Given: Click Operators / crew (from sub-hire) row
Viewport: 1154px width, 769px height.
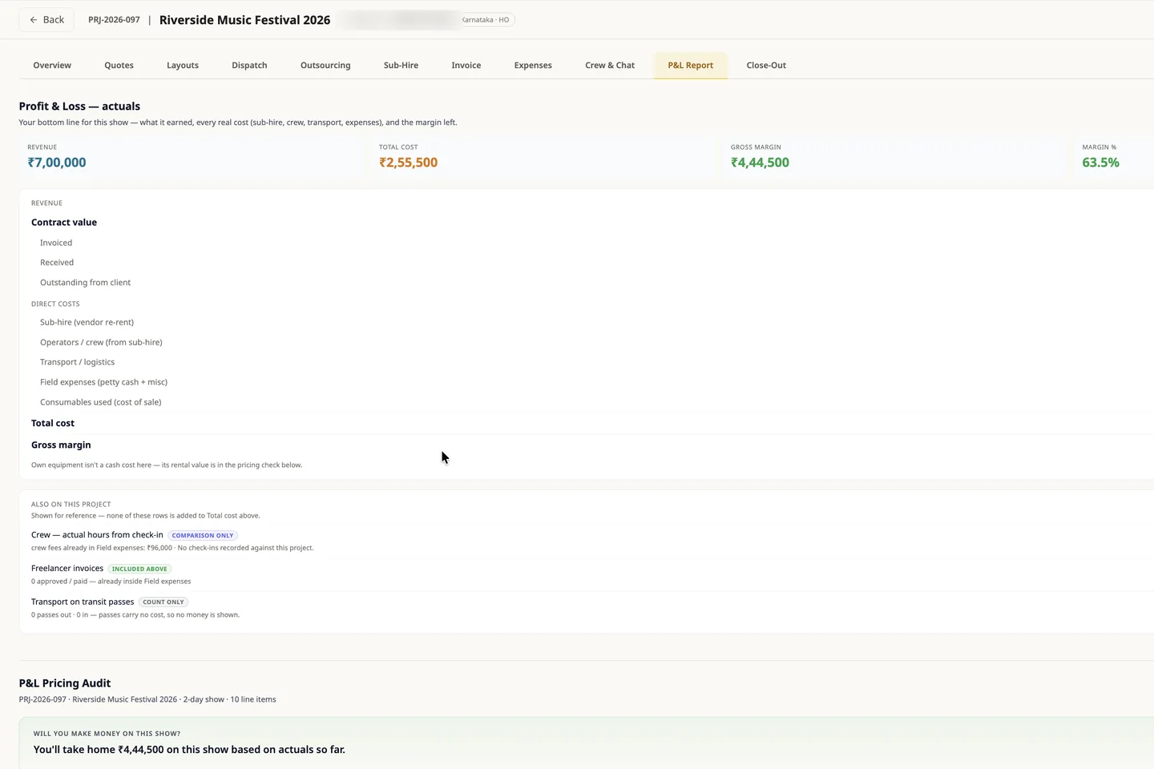Looking at the screenshot, I should (x=592, y=342).
